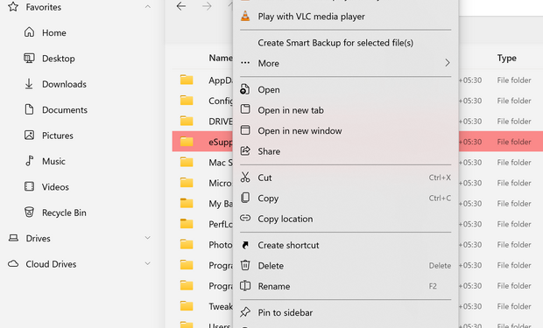
Task: Open the More submenu
Action: click(x=346, y=63)
